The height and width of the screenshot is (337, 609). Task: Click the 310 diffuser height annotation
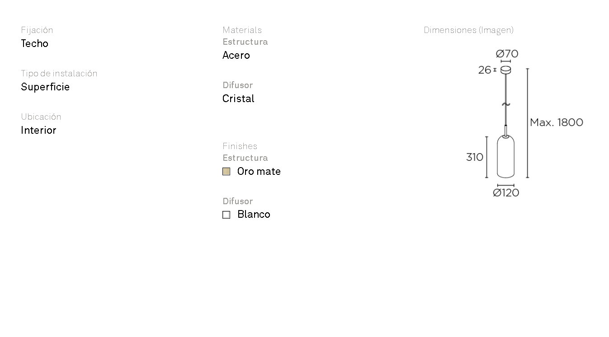coord(475,157)
